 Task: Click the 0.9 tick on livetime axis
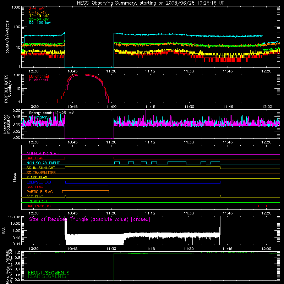pyautogui.click(x=17, y=257)
